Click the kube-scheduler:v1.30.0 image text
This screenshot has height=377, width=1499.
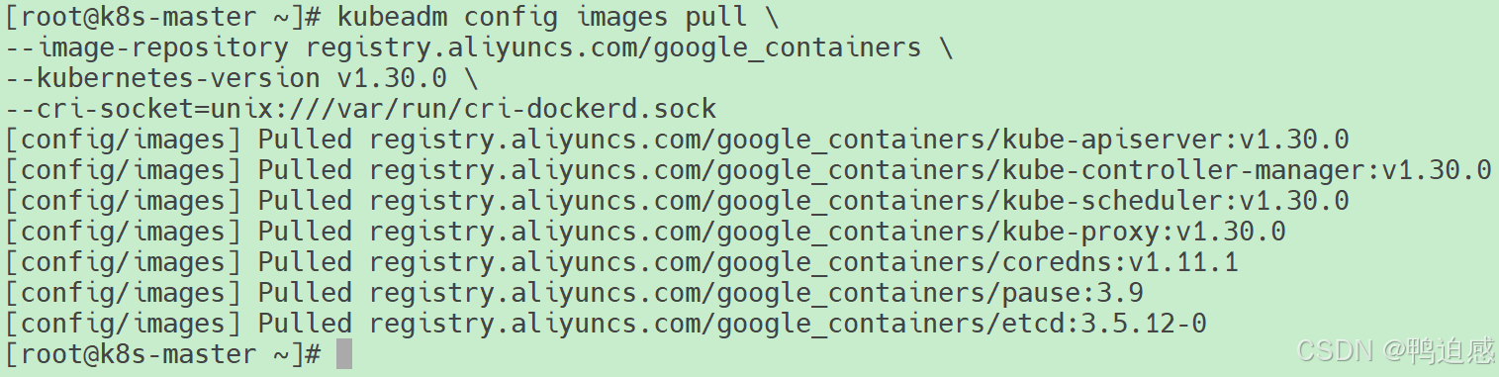(1175, 200)
